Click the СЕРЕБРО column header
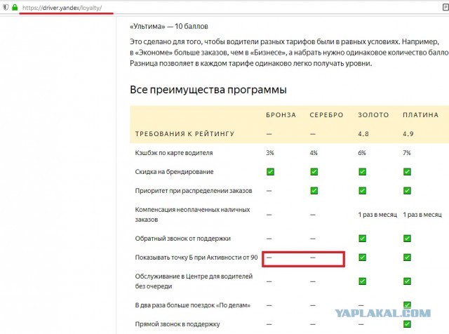This screenshot has height=334, width=449. coord(326,115)
